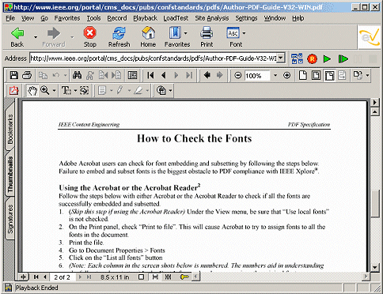Select the Actual Size page icon
Image resolution: width=383 pixels, height=294 pixels.
(303, 76)
